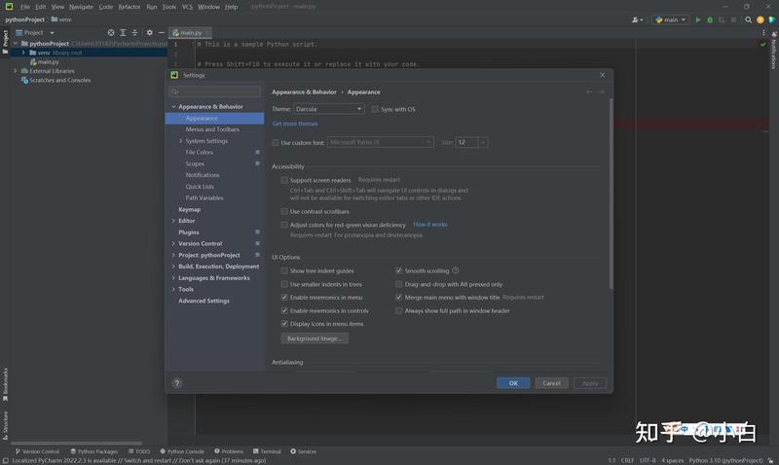Open Python Console tab in bottom bar
This screenshot has width=779, height=465.
[x=182, y=451]
